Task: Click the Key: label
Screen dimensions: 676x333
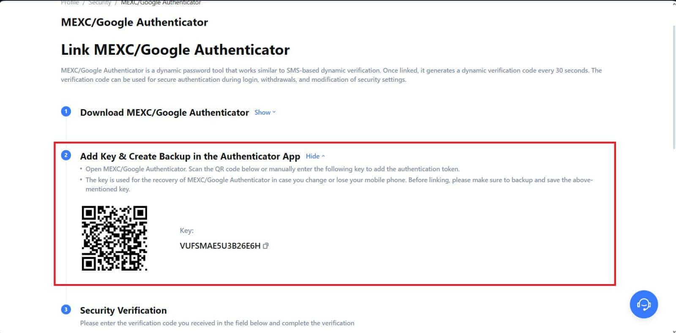Action: [x=186, y=231]
